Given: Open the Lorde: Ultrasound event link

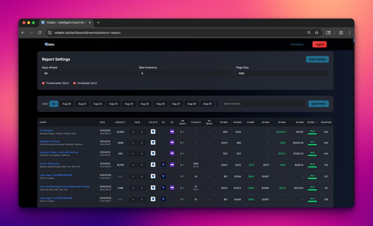Looking at the screenshot, I should click(x=49, y=164).
